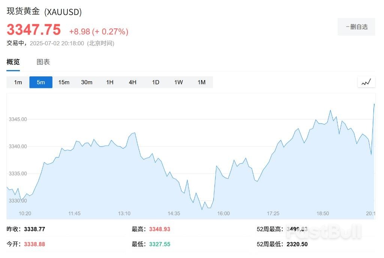The width and height of the screenshot is (384, 258).
Task: Open the 概览 overview tab
Action: [x=13, y=62]
